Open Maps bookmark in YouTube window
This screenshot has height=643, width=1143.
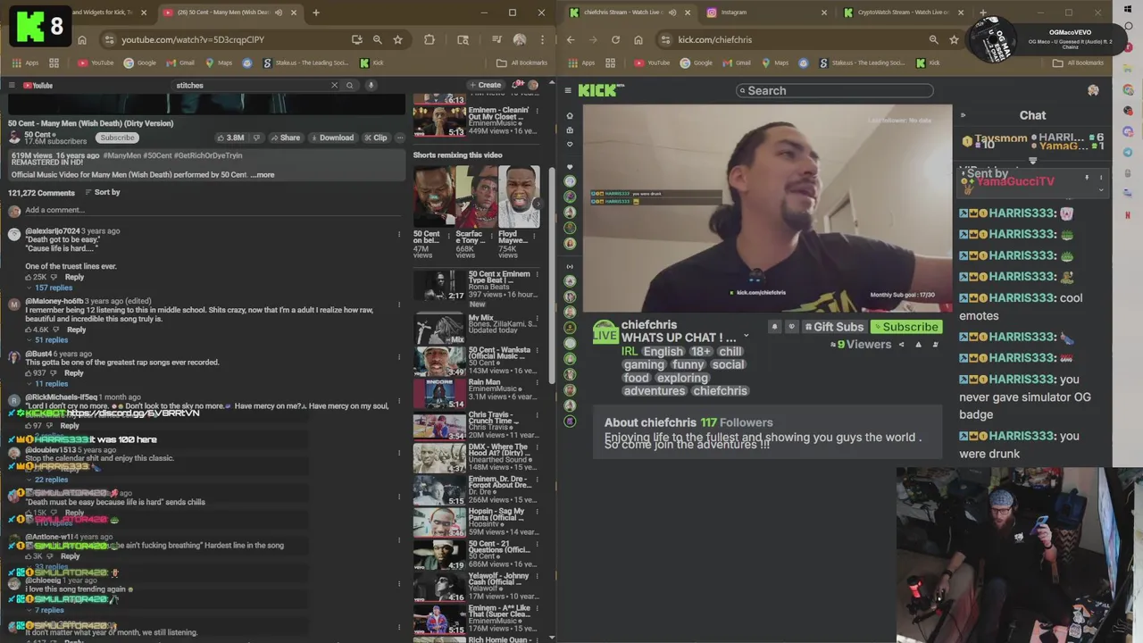[219, 63]
